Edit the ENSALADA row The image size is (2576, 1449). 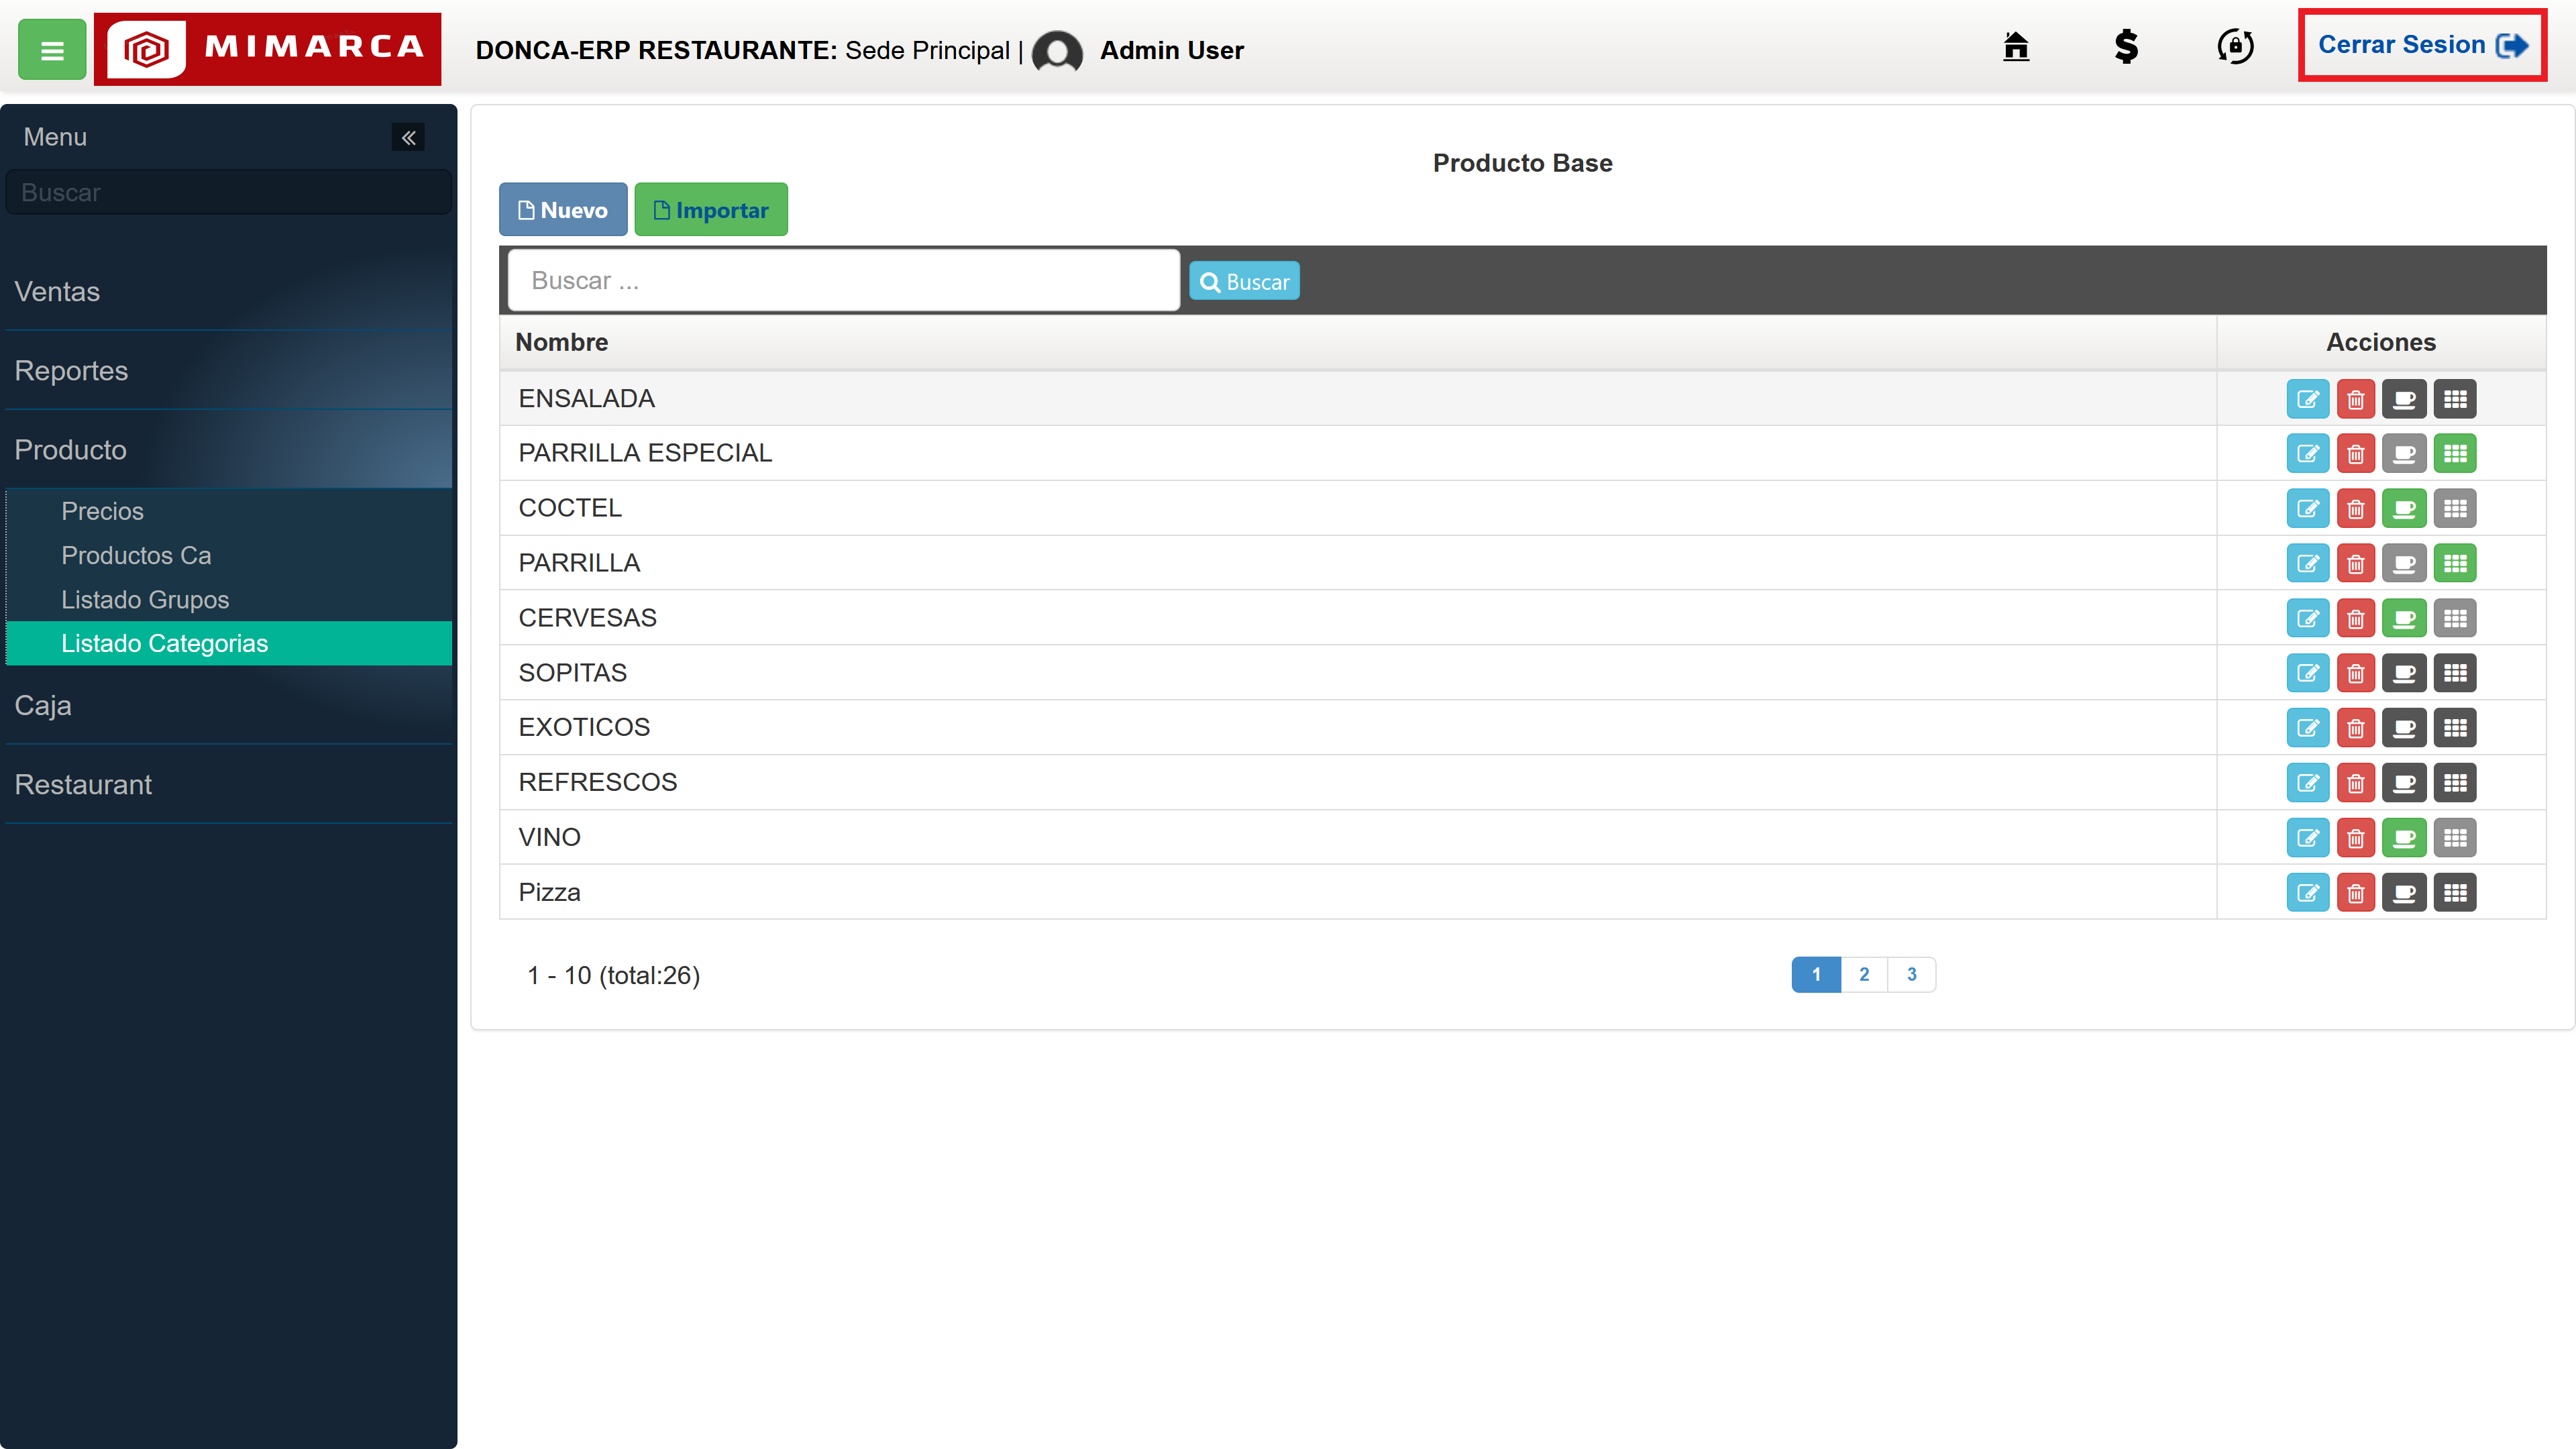click(x=2308, y=399)
